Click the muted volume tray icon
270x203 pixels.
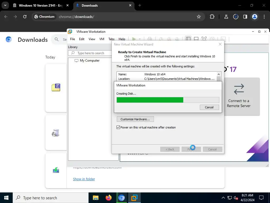236,198
